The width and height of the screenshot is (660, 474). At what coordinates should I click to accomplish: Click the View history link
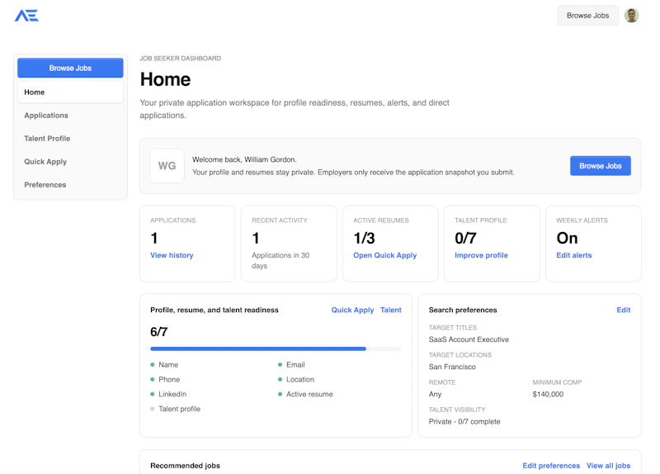coord(172,255)
